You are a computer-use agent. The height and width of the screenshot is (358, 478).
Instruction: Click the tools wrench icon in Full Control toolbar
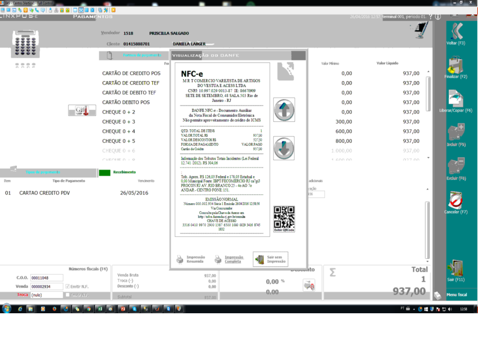pyautogui.click(x=106, y=10)
